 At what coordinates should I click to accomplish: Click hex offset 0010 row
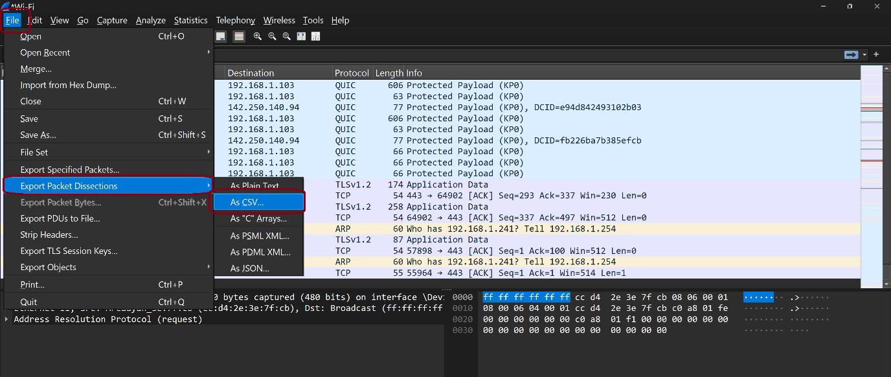[x=464, y=308]
